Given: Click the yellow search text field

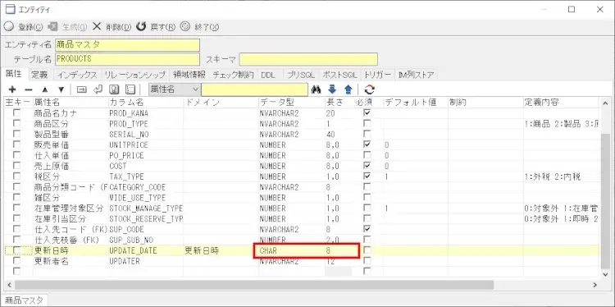Looking at the screenshot, I should click(x=254, y=89).
